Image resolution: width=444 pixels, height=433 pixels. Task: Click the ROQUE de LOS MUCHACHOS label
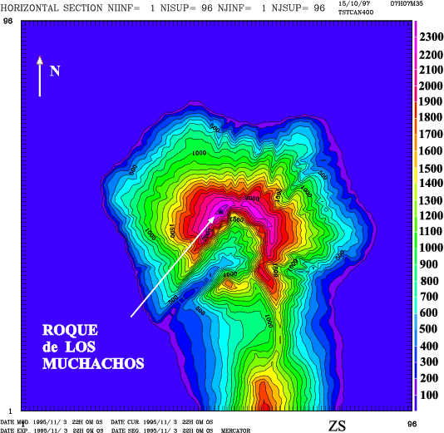tap(93, 347)
